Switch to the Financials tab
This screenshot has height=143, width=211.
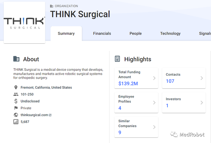pos(102,34)
